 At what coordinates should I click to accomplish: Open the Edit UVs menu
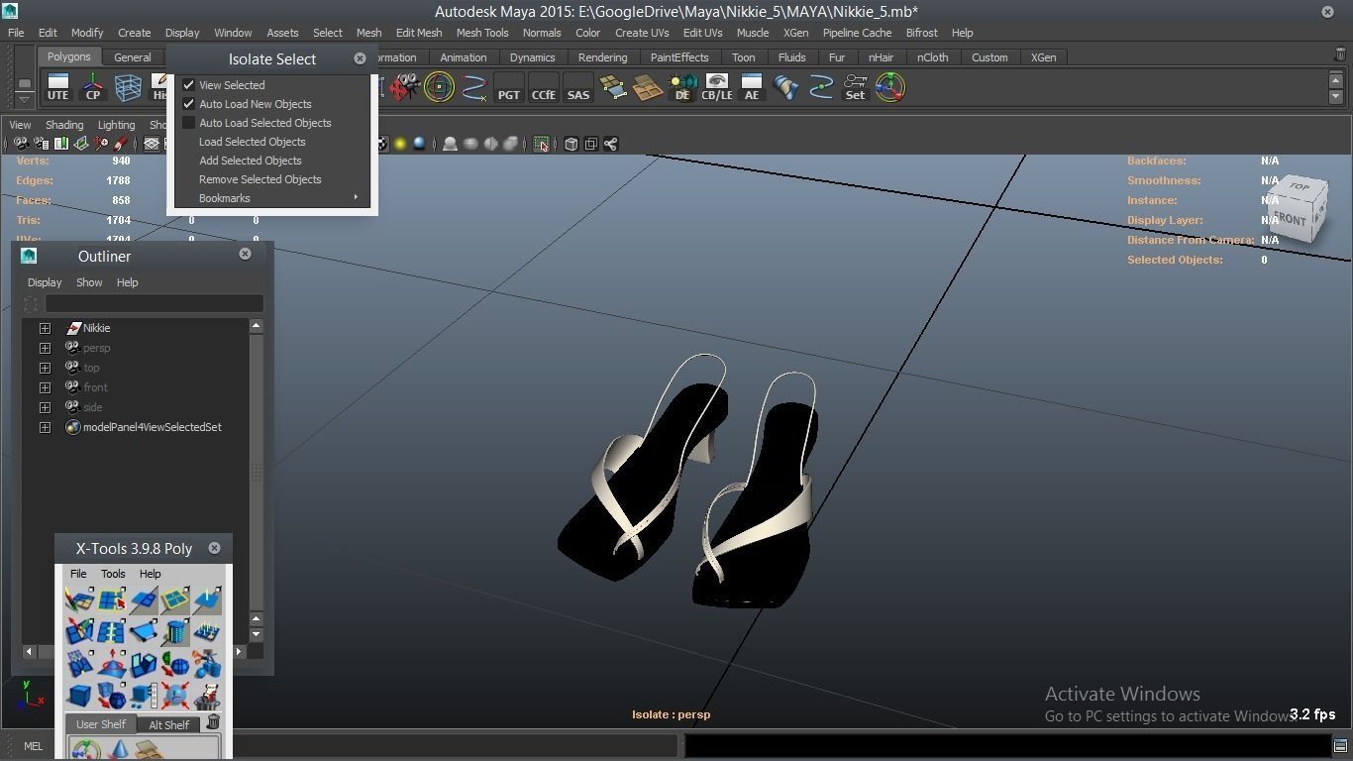[702, 33]
